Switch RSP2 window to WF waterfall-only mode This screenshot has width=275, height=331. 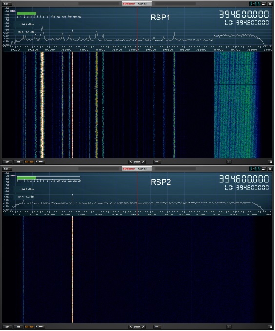18,327
